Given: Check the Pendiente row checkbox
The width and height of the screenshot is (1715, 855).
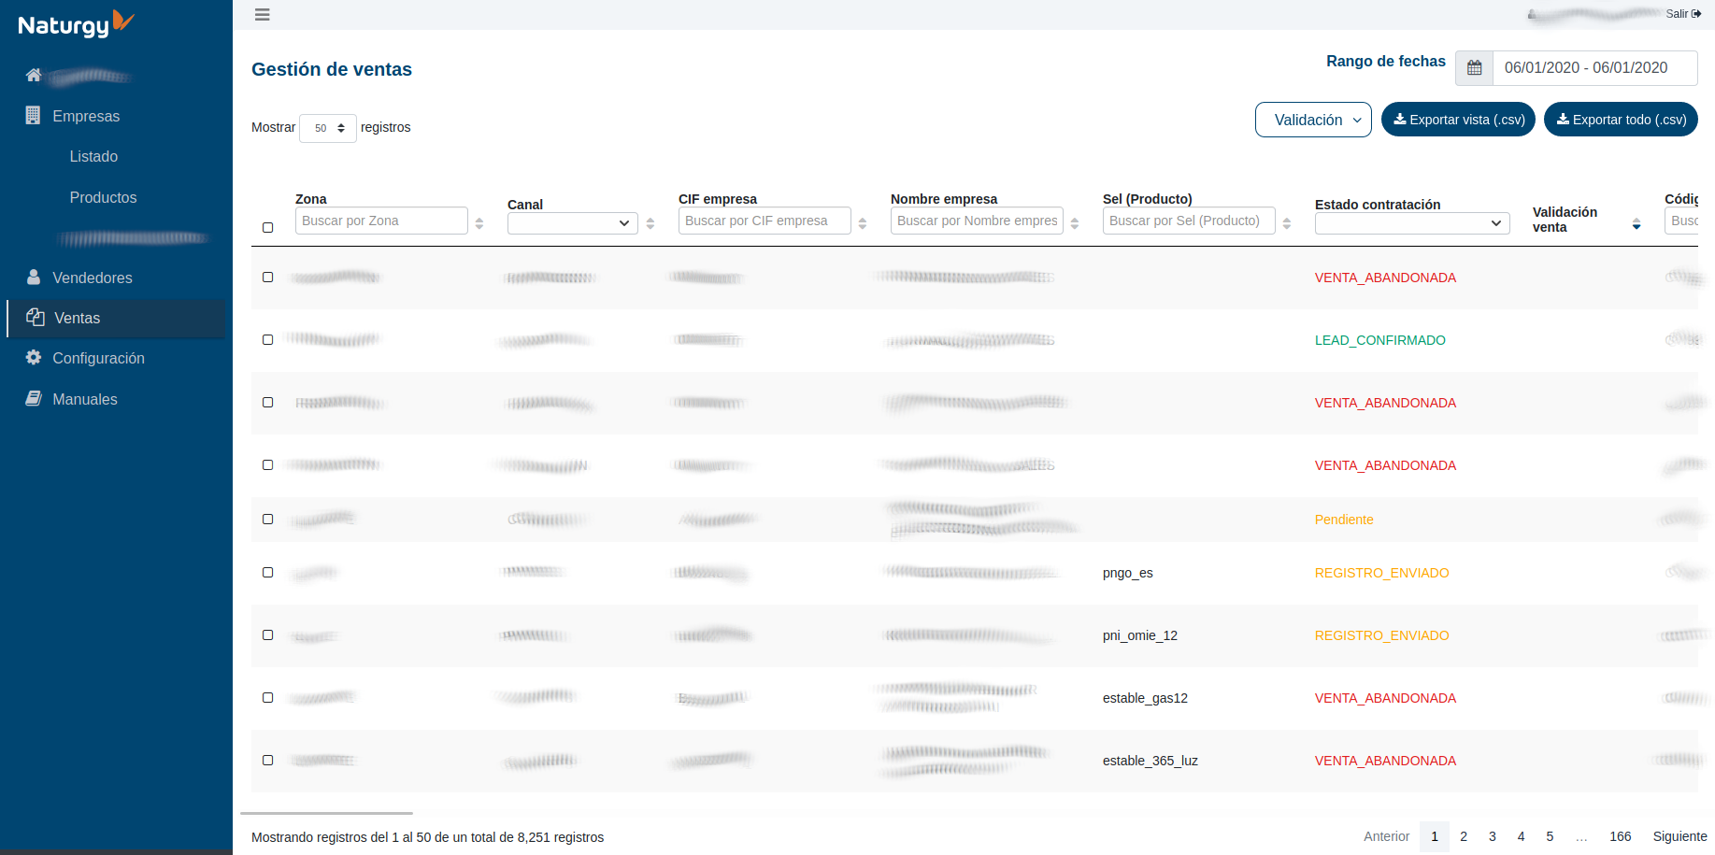Looking at the screenshot, I should (268, 519).
